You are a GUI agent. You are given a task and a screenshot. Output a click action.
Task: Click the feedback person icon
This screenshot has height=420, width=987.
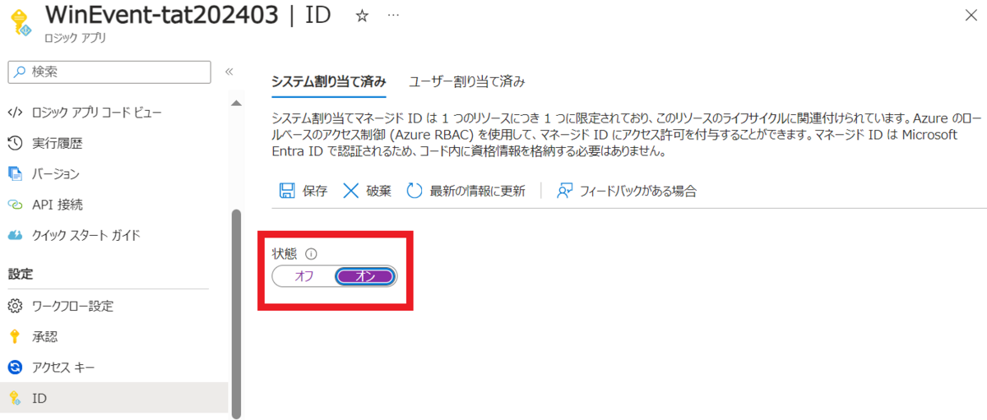click(x=564, y=191)
